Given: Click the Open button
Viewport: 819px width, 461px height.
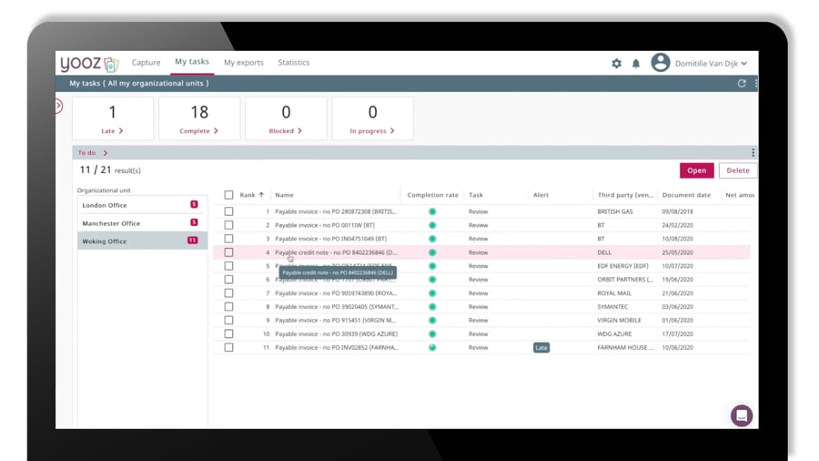Looking at the screenshot, I should tap(696, 170).
